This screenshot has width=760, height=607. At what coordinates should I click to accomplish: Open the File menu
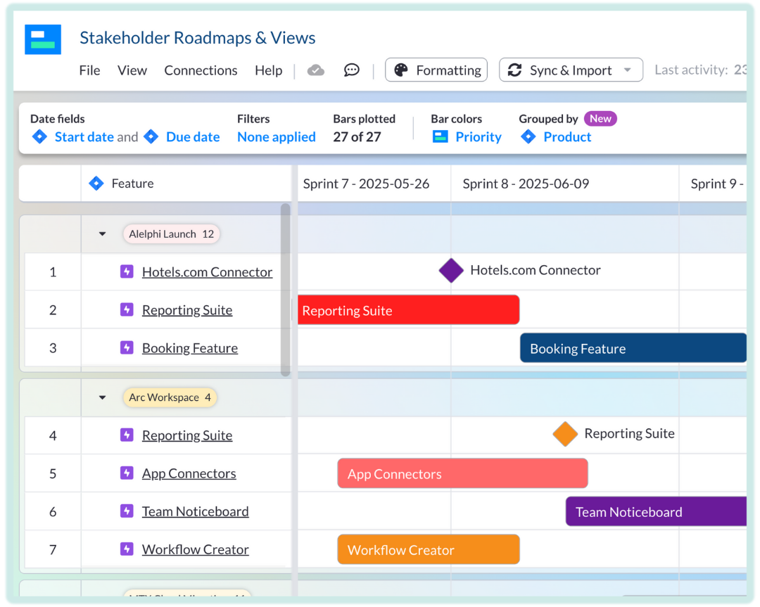pos(89,70)
